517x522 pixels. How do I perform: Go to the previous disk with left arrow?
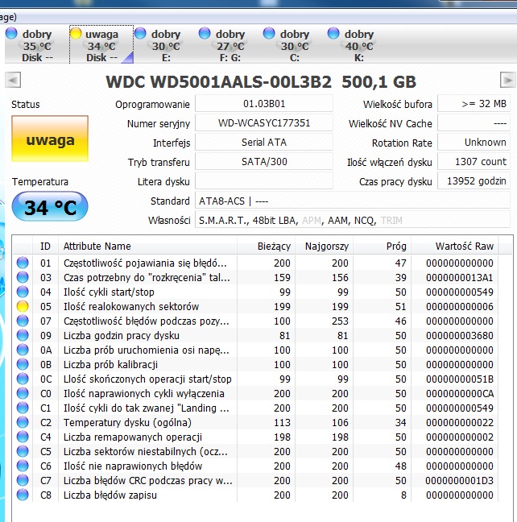pyautogui.click(x=13, y=80)
